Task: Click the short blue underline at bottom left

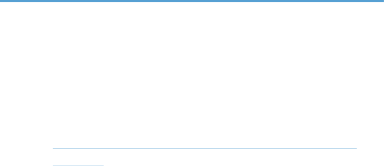Action: click(78, 166)
